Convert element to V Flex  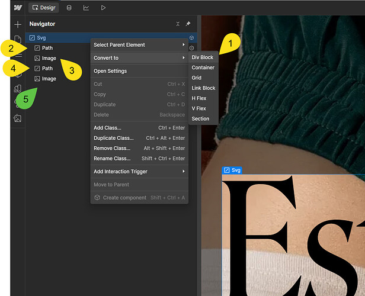click(203, 108)
